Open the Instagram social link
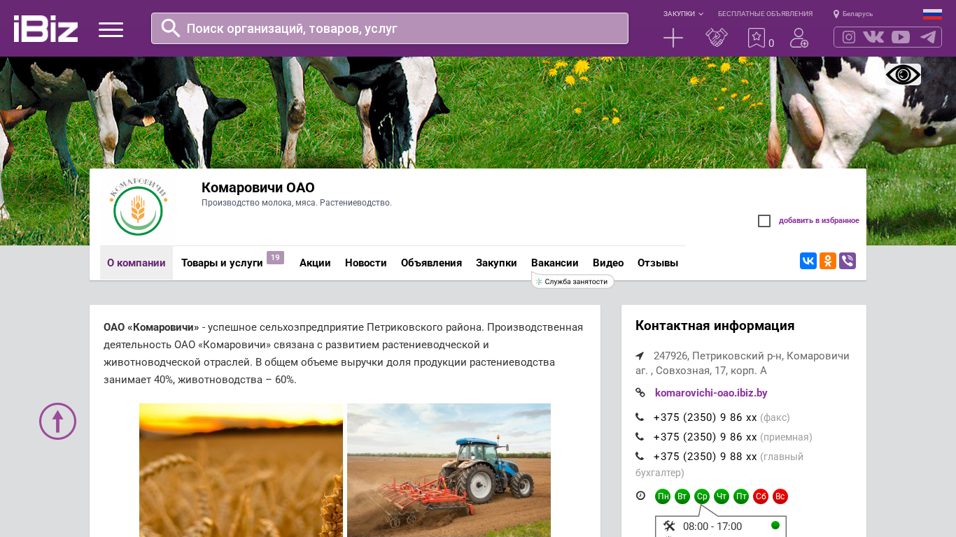The height and width of the screenshot is (537, 956). coord(849,37)
